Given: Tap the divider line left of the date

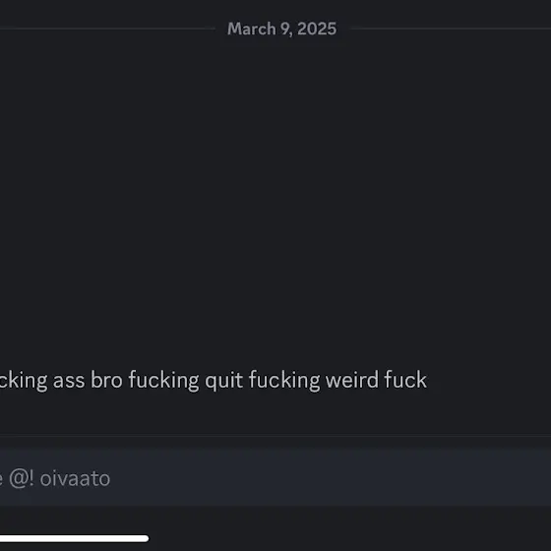Looking at the screenshot, I should pyautogui.click(x=107, y=29).
